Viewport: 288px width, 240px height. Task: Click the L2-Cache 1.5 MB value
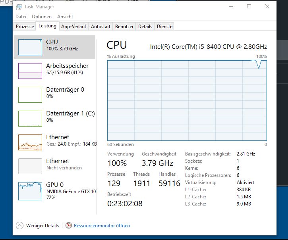(x=244, y=197)
